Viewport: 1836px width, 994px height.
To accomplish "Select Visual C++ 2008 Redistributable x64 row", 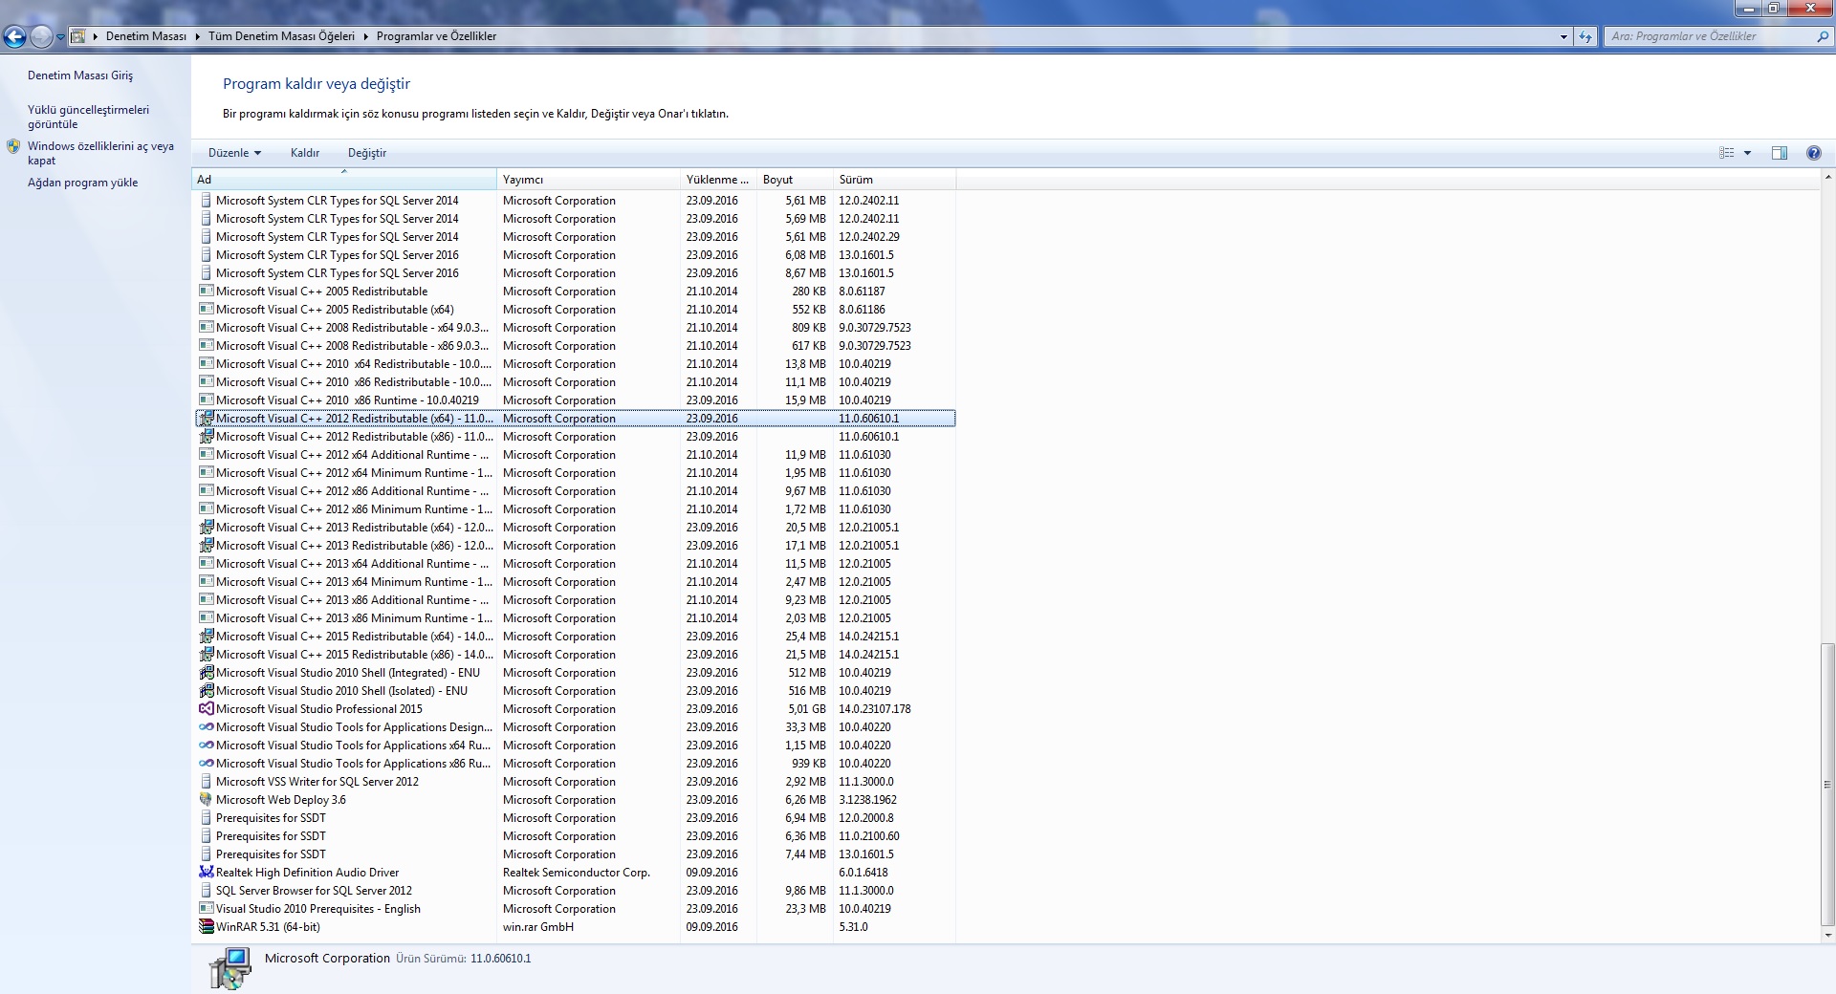I will tap(576, 328).
